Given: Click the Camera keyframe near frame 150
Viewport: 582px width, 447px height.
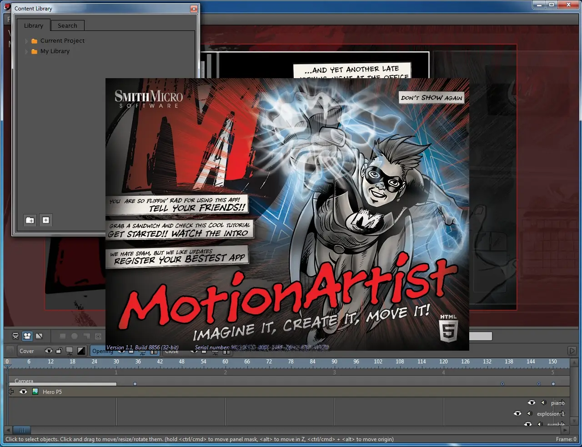Looking at the screenshot, I should point(553,384).
